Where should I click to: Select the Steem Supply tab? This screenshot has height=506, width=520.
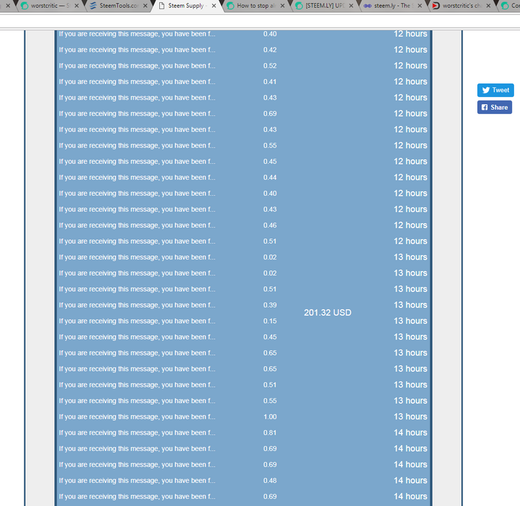tap(188, 5)
